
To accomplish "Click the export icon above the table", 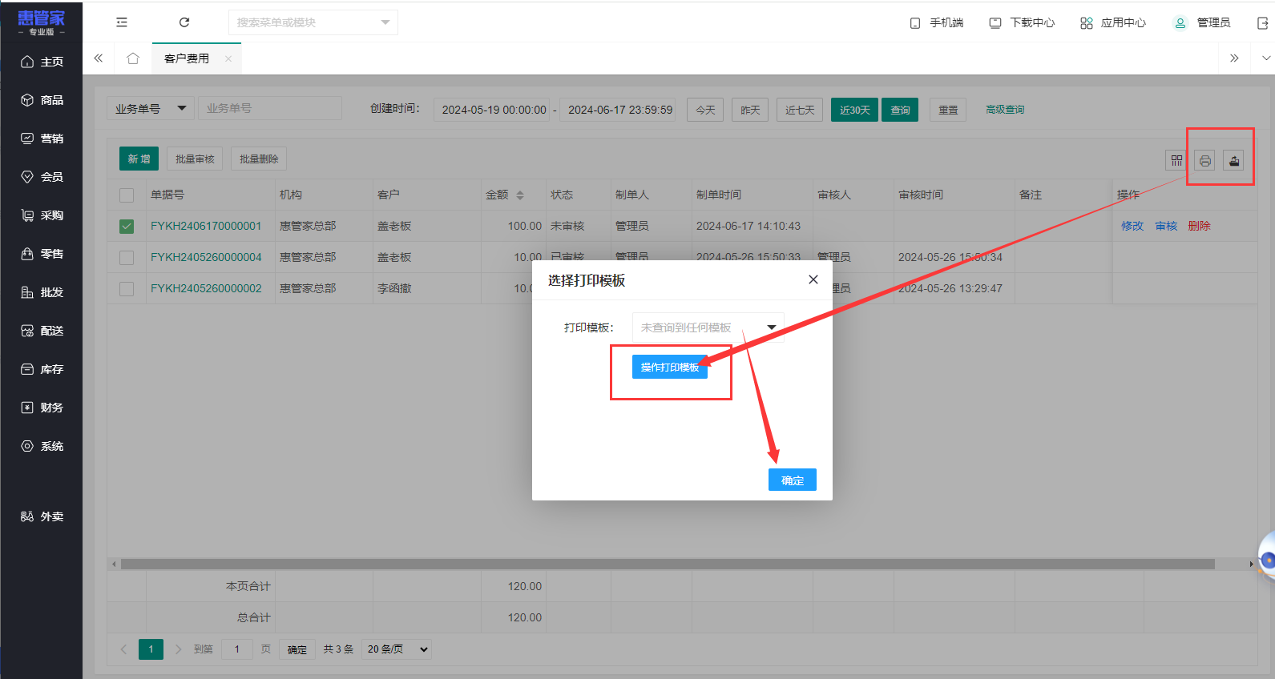I will click(1234, 160).
